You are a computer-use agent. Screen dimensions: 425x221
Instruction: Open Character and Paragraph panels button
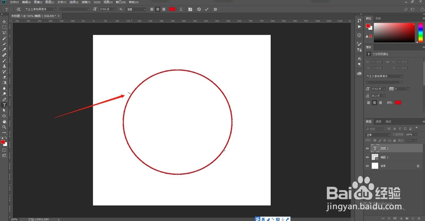[190, 9]
